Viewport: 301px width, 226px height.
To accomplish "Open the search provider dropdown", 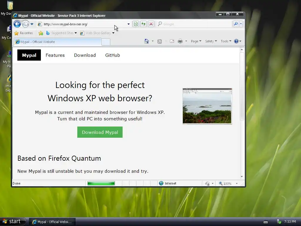I will pos(241,24).
